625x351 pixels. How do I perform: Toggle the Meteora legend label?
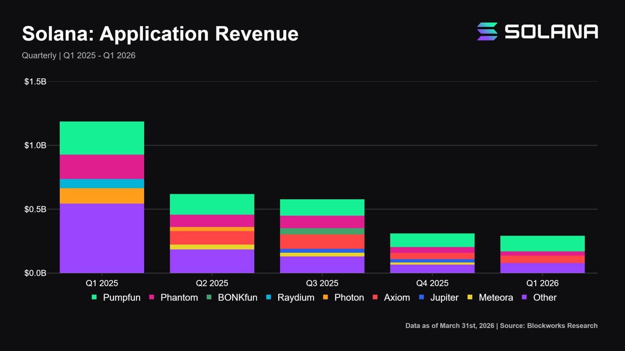coord(496,298)
